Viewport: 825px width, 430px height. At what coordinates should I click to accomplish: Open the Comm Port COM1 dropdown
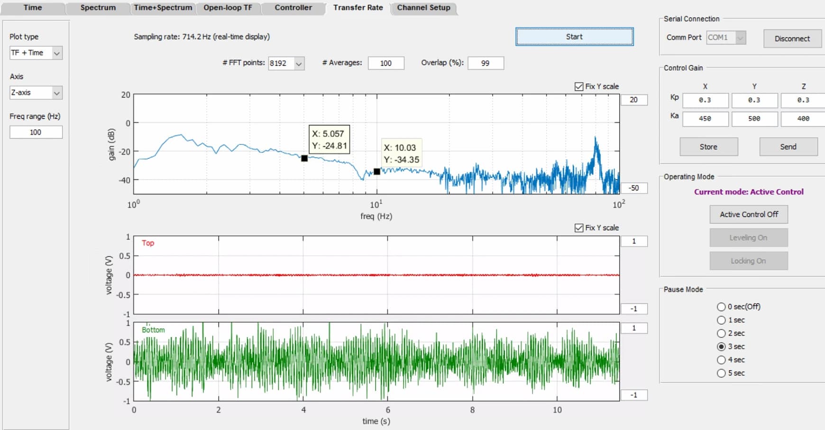(x=726, y=37)
